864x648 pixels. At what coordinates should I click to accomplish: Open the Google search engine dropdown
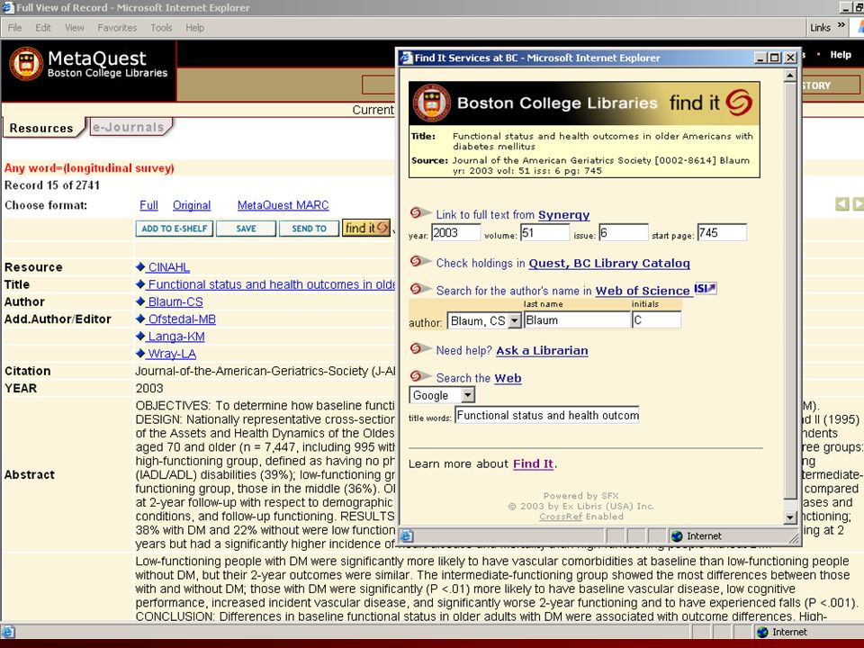point(467,395)
